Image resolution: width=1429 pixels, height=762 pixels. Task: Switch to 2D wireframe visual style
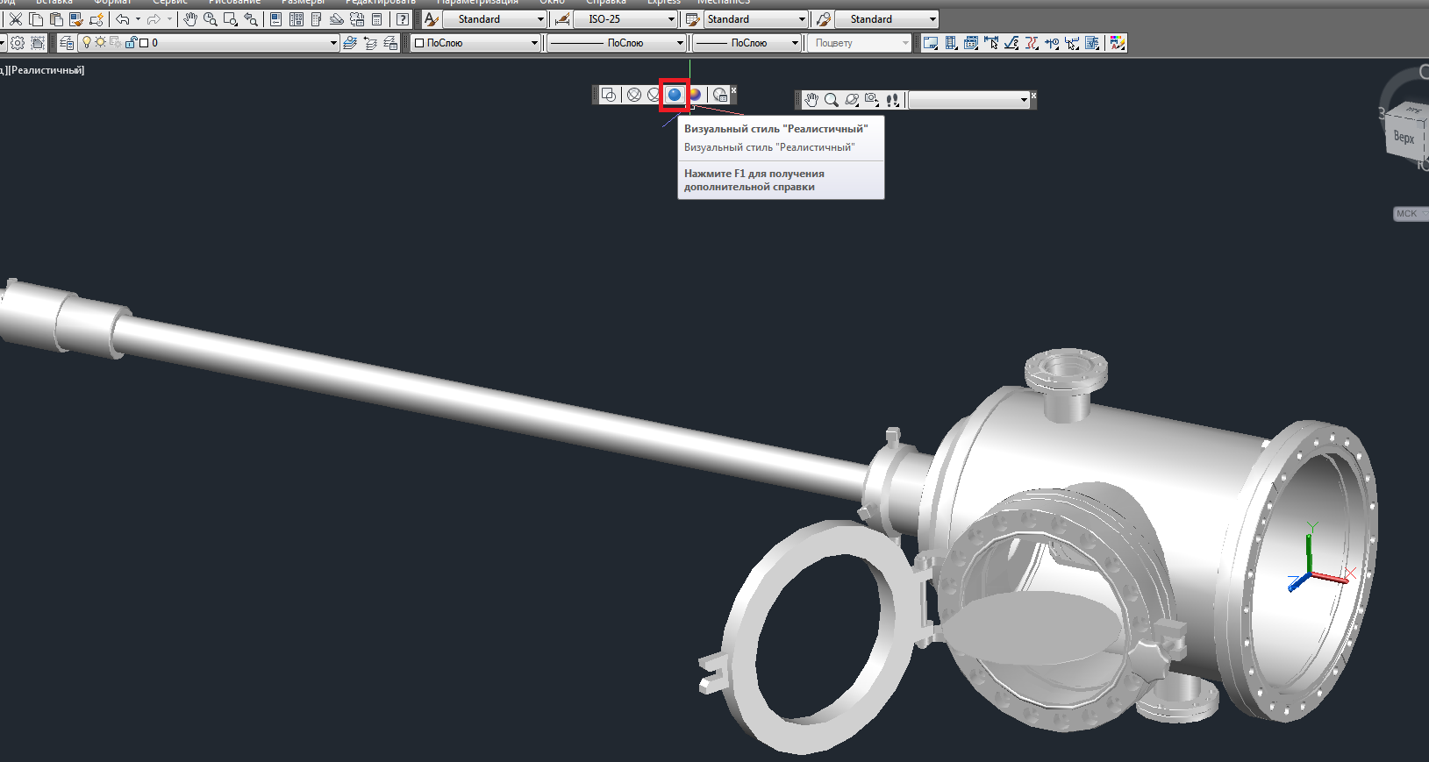point(610,95)
